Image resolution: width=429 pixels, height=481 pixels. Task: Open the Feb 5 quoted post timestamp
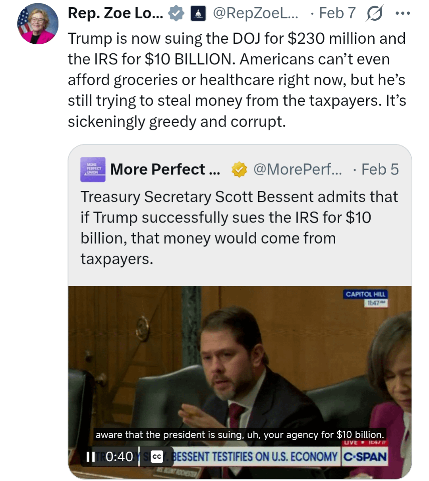[x=380, y=170]
